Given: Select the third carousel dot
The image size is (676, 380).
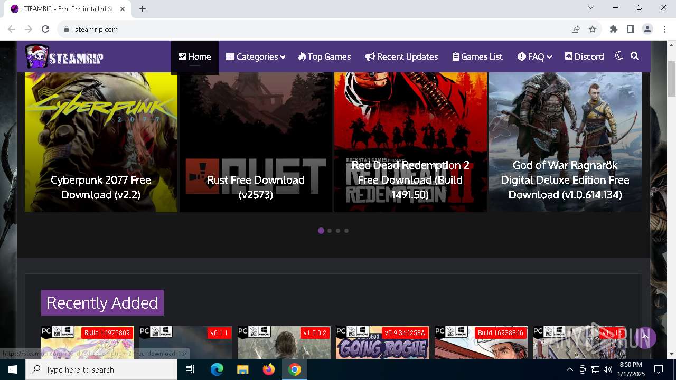Looking at the screenshot, I should pyautogui.click(x=338, y=231).
